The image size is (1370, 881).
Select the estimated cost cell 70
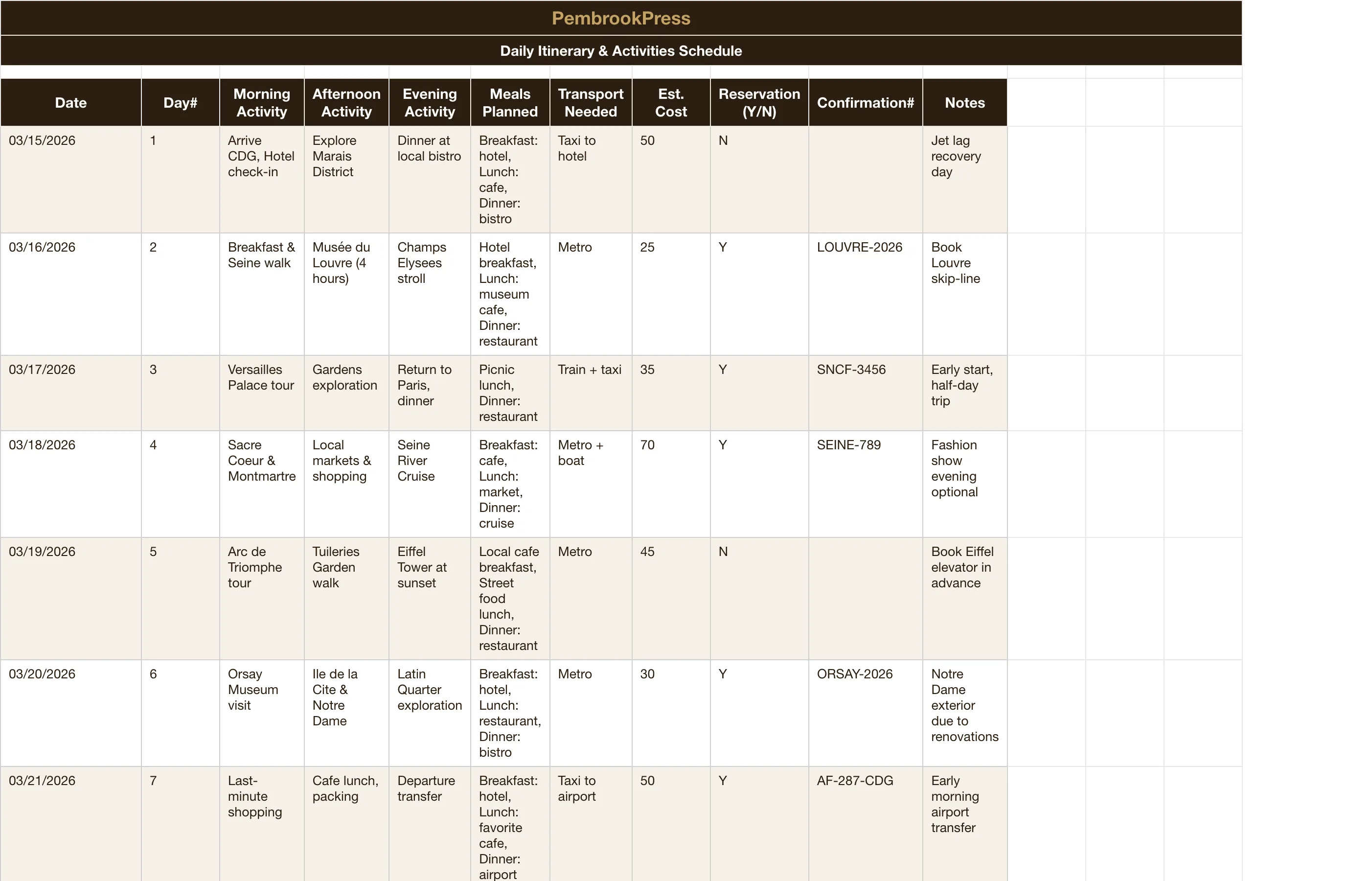(671, 484)
